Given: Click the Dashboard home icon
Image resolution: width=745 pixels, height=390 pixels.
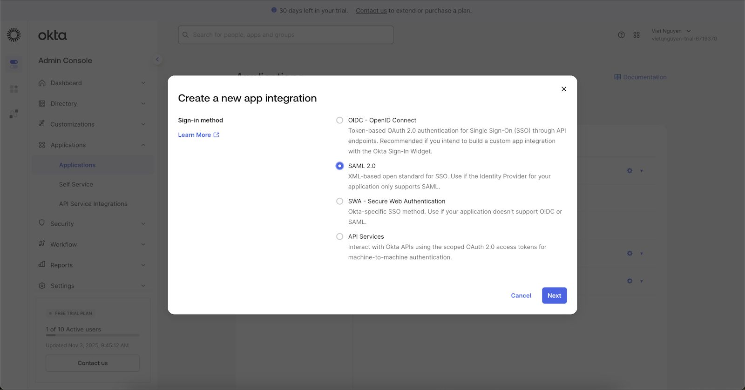Looking at the screenshot, I should coord(42,83).
